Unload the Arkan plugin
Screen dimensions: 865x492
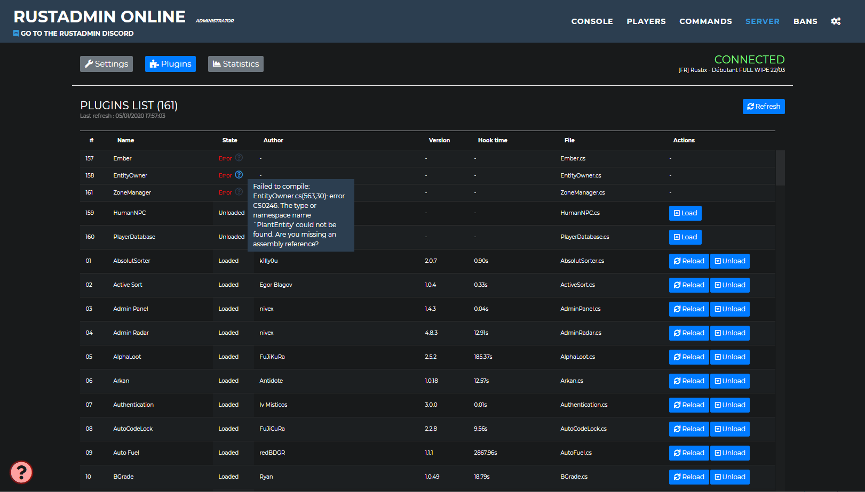[730, 381]
